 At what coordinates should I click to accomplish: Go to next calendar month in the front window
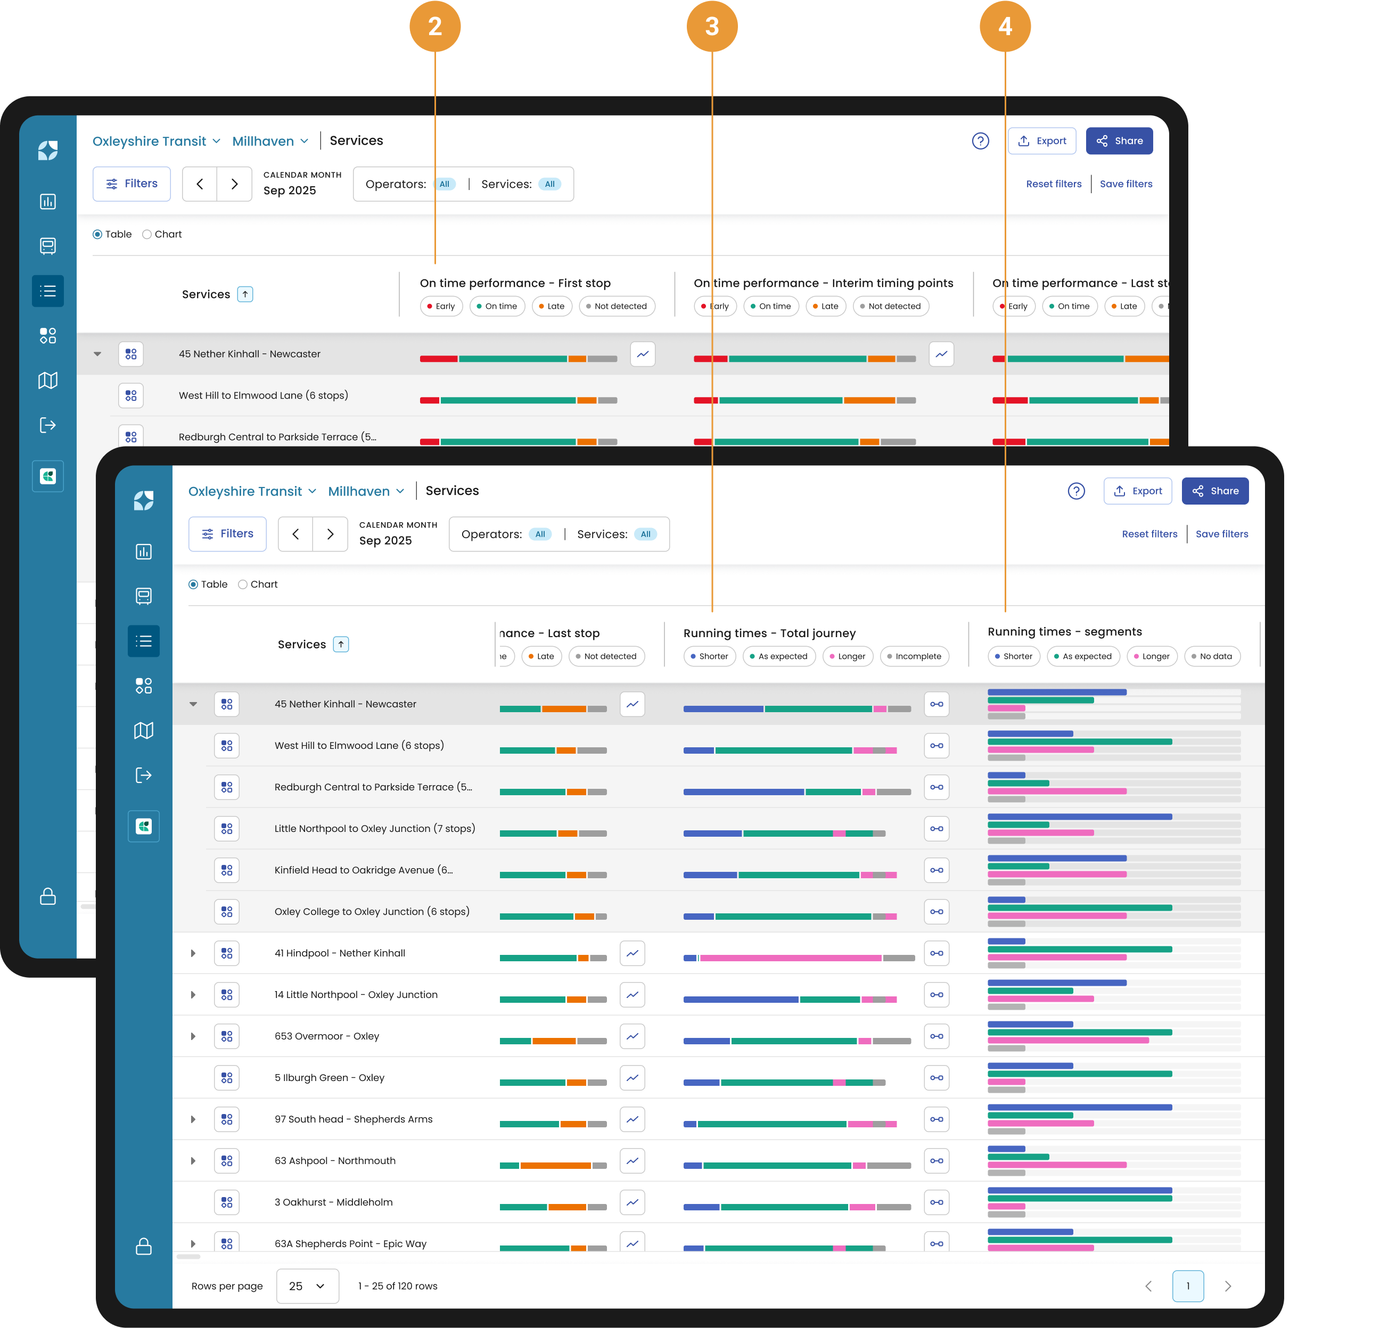pyautogui.click(x=330, y=534)
